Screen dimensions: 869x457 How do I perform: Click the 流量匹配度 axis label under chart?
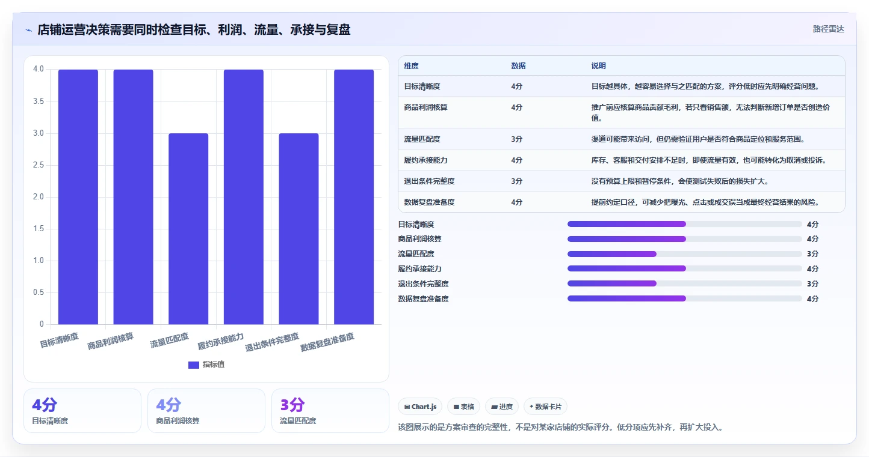click(x=169, y=340)
